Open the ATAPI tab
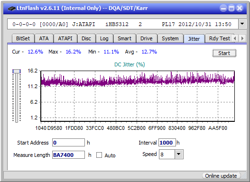 tap(65, 38)
